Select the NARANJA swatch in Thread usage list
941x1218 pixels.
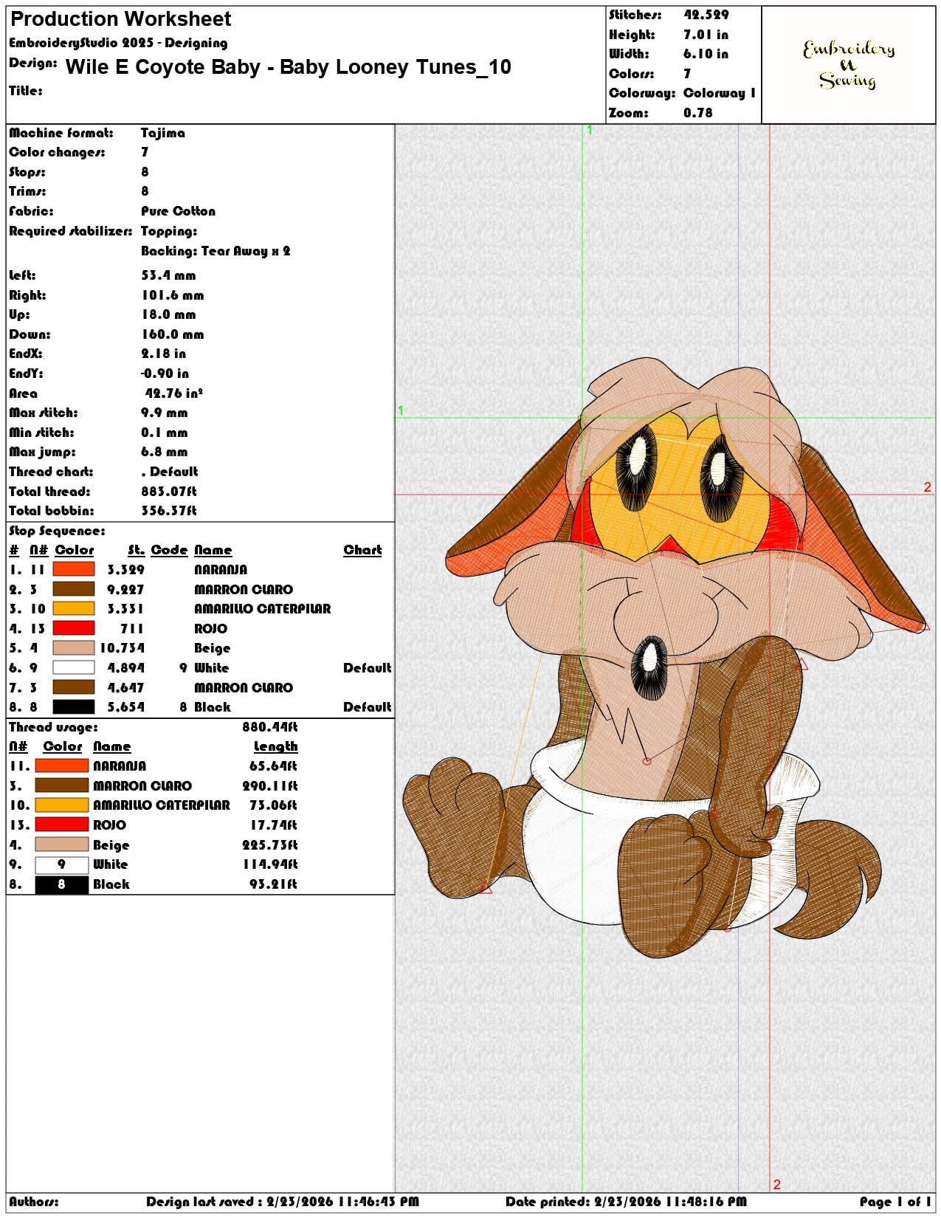[x=61, y=765]
